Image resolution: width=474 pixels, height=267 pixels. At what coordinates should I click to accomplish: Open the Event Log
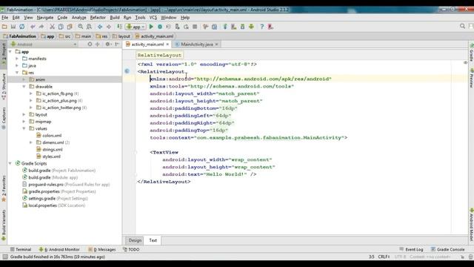tap(411, 249)
